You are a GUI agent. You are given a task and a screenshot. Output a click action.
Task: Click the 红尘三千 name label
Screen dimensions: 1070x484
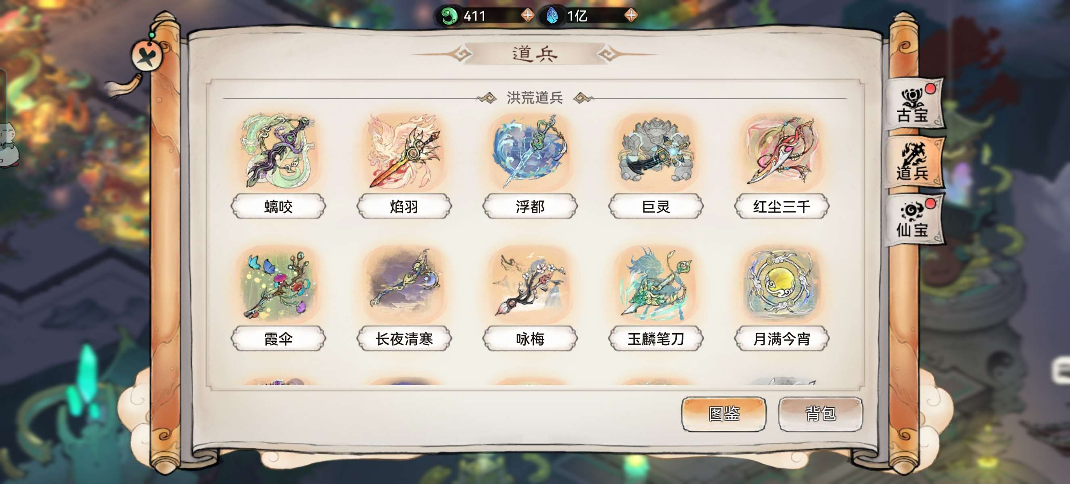tap(782, 206)
